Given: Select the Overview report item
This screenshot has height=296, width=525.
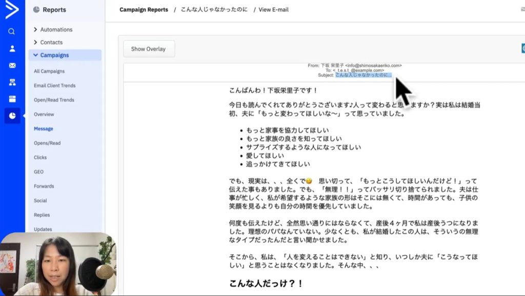Looking at the screenshot, I should tap(44, 114).
